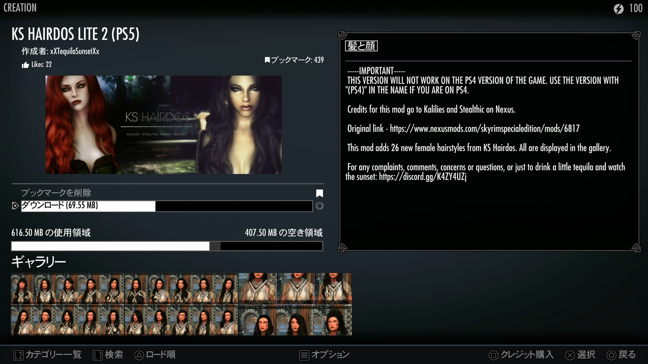Image resolution: width=648 pixels, height=364 pixels.
Task: Click the circle button icon
Action: (x=611, y=355)
